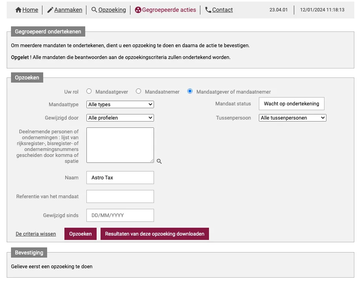This screenshot has height=282, width=361.
Task: Select the Mandaatgever radio button
Action: (89, 91)
